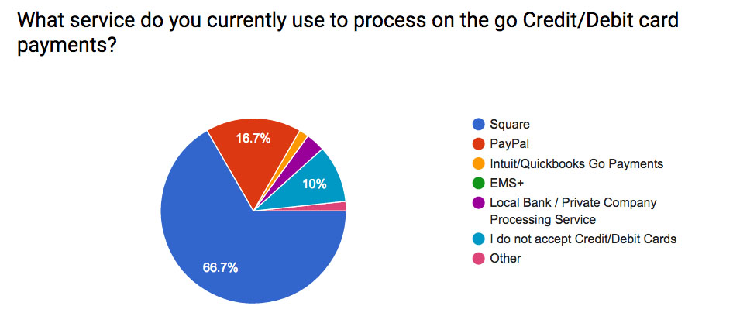Click the purple Local Bank legend dot
The height and width of the screenshot is (330, 733).
[479, 203]
